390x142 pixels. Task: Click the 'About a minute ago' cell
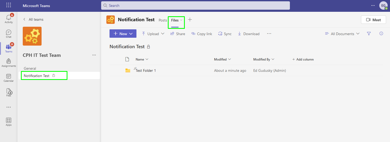[230, 70]
